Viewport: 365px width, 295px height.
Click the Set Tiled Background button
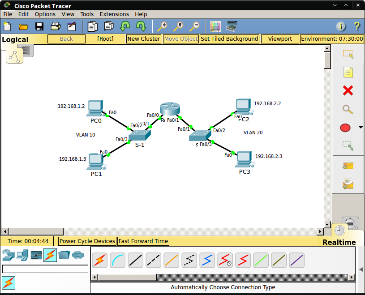click(x=229, y=39)
